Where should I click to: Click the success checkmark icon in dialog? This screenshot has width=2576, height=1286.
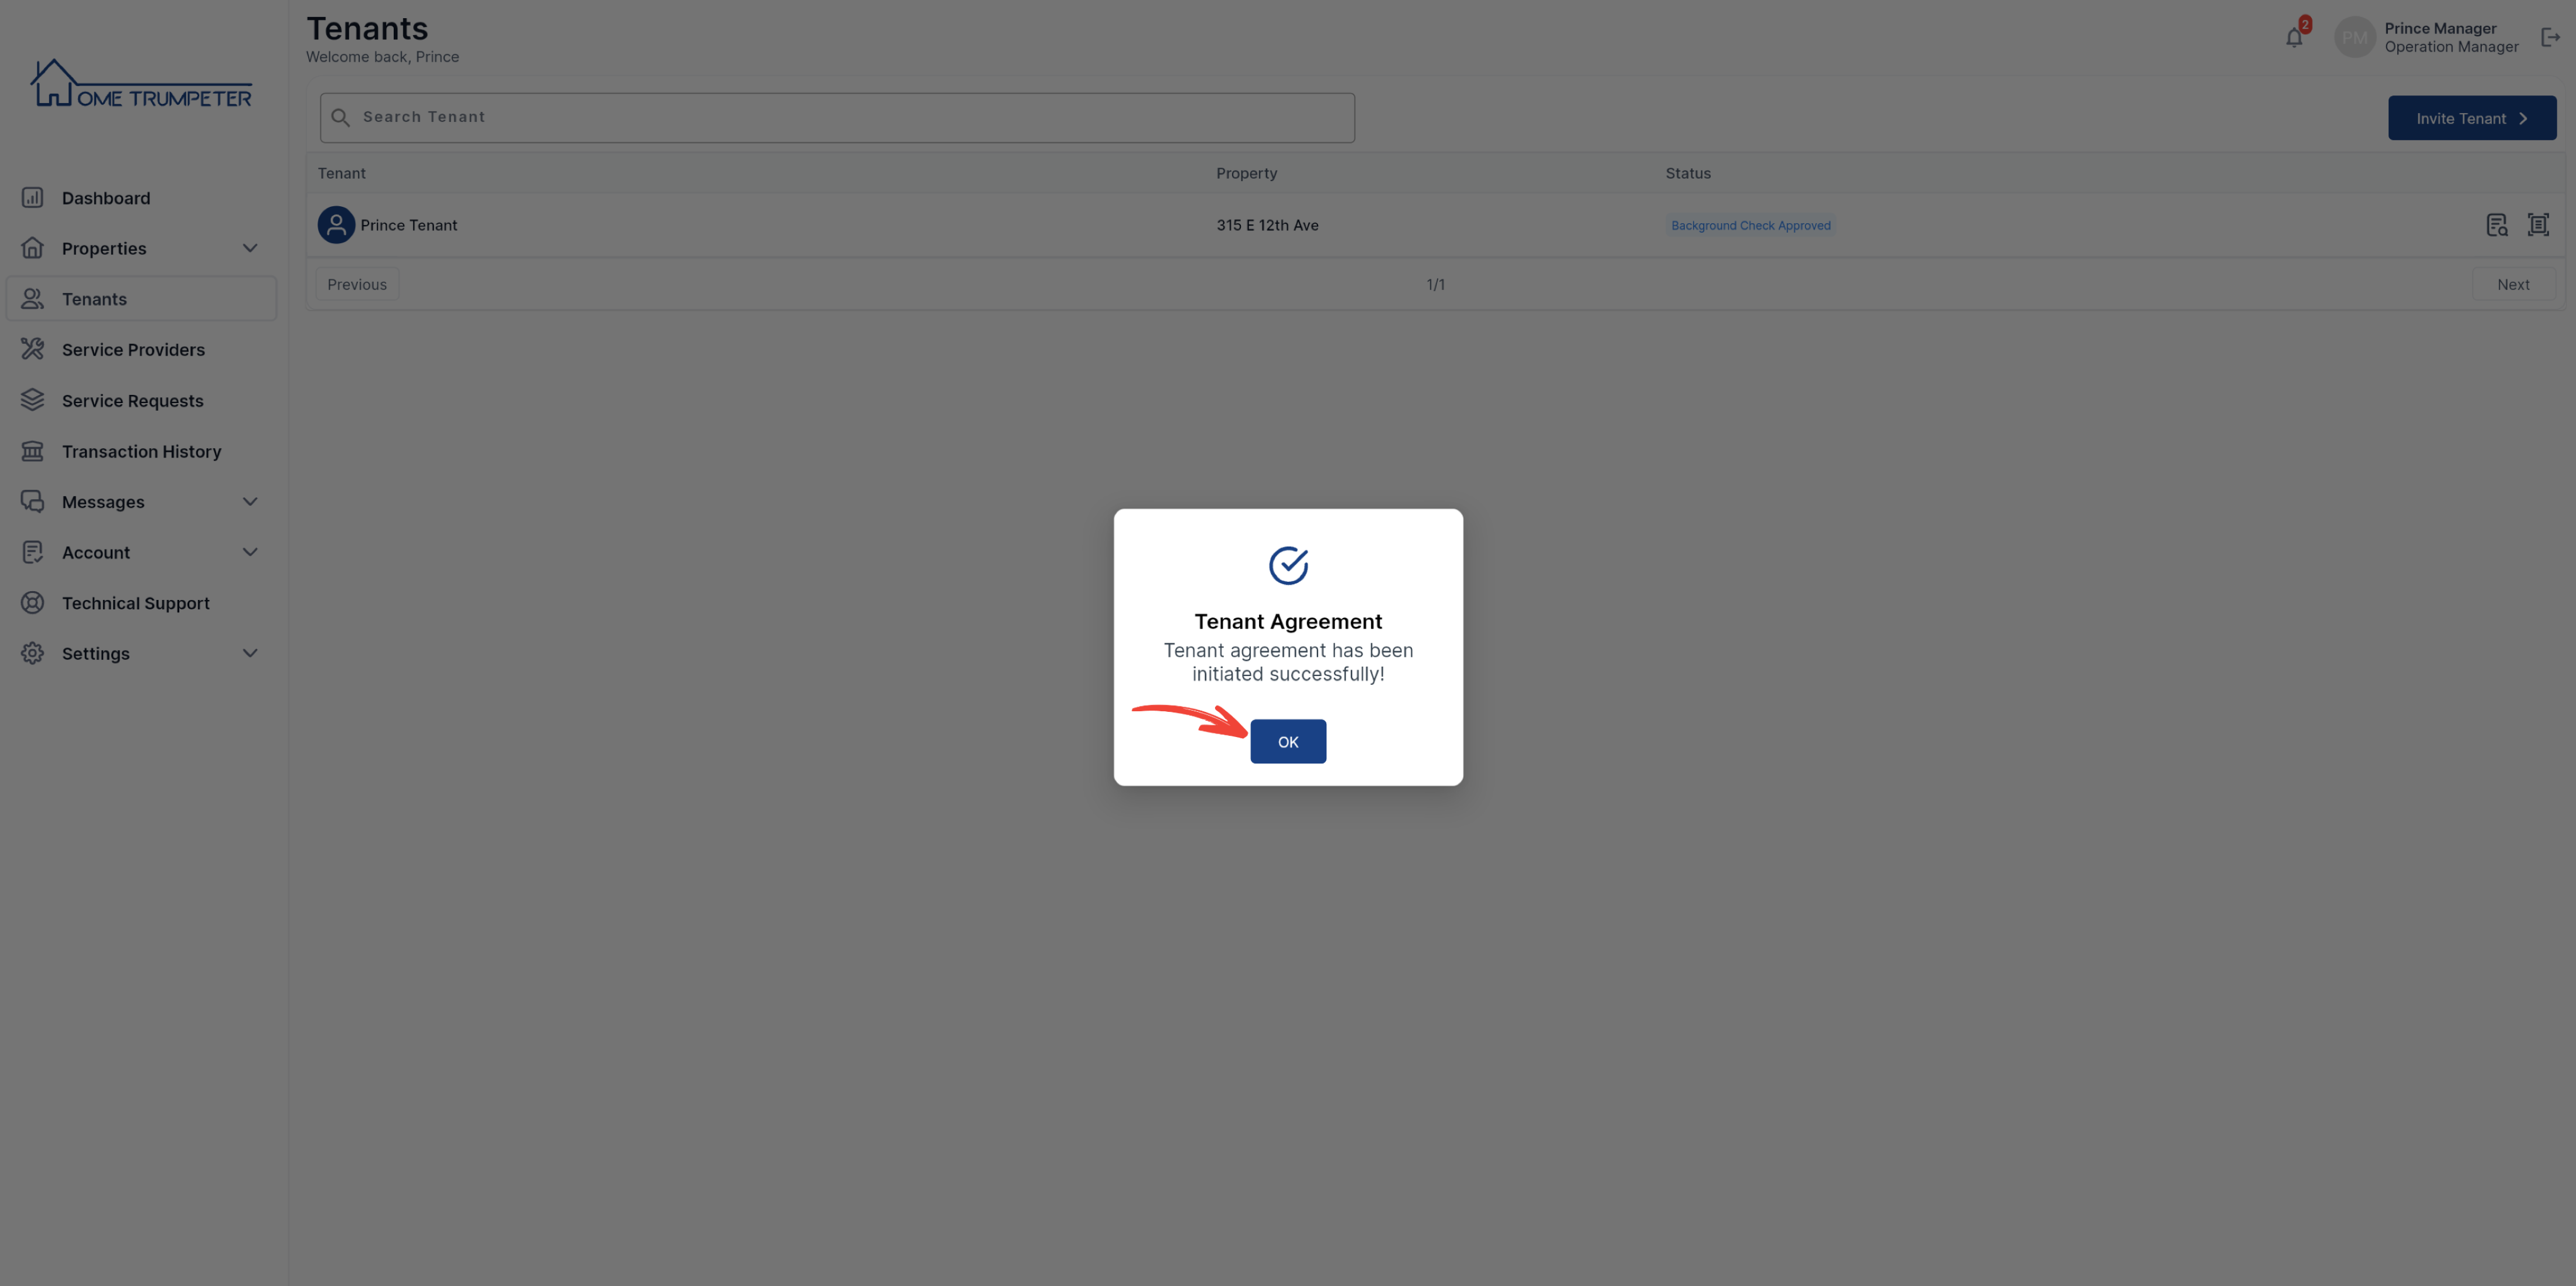(x=1288, y=565)
